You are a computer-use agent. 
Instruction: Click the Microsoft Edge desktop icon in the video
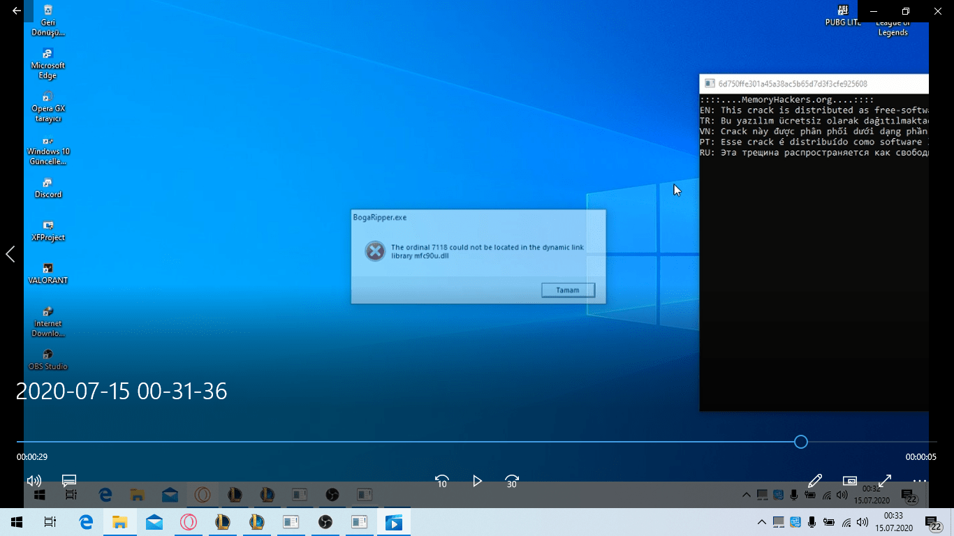(47, 64)
